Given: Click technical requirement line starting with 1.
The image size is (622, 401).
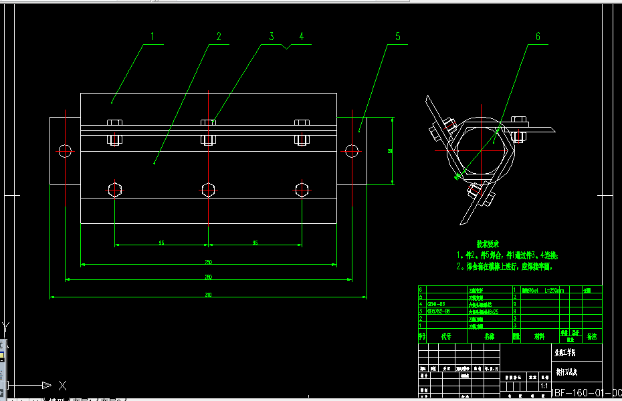Looking at the screenshot, I should [x=507, y=255].
